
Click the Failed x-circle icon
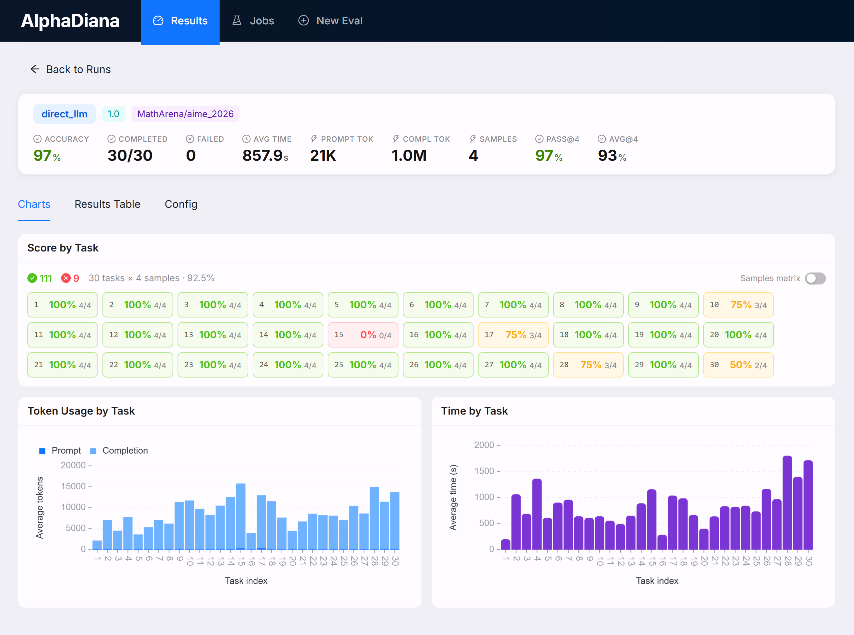coord(190,139)
